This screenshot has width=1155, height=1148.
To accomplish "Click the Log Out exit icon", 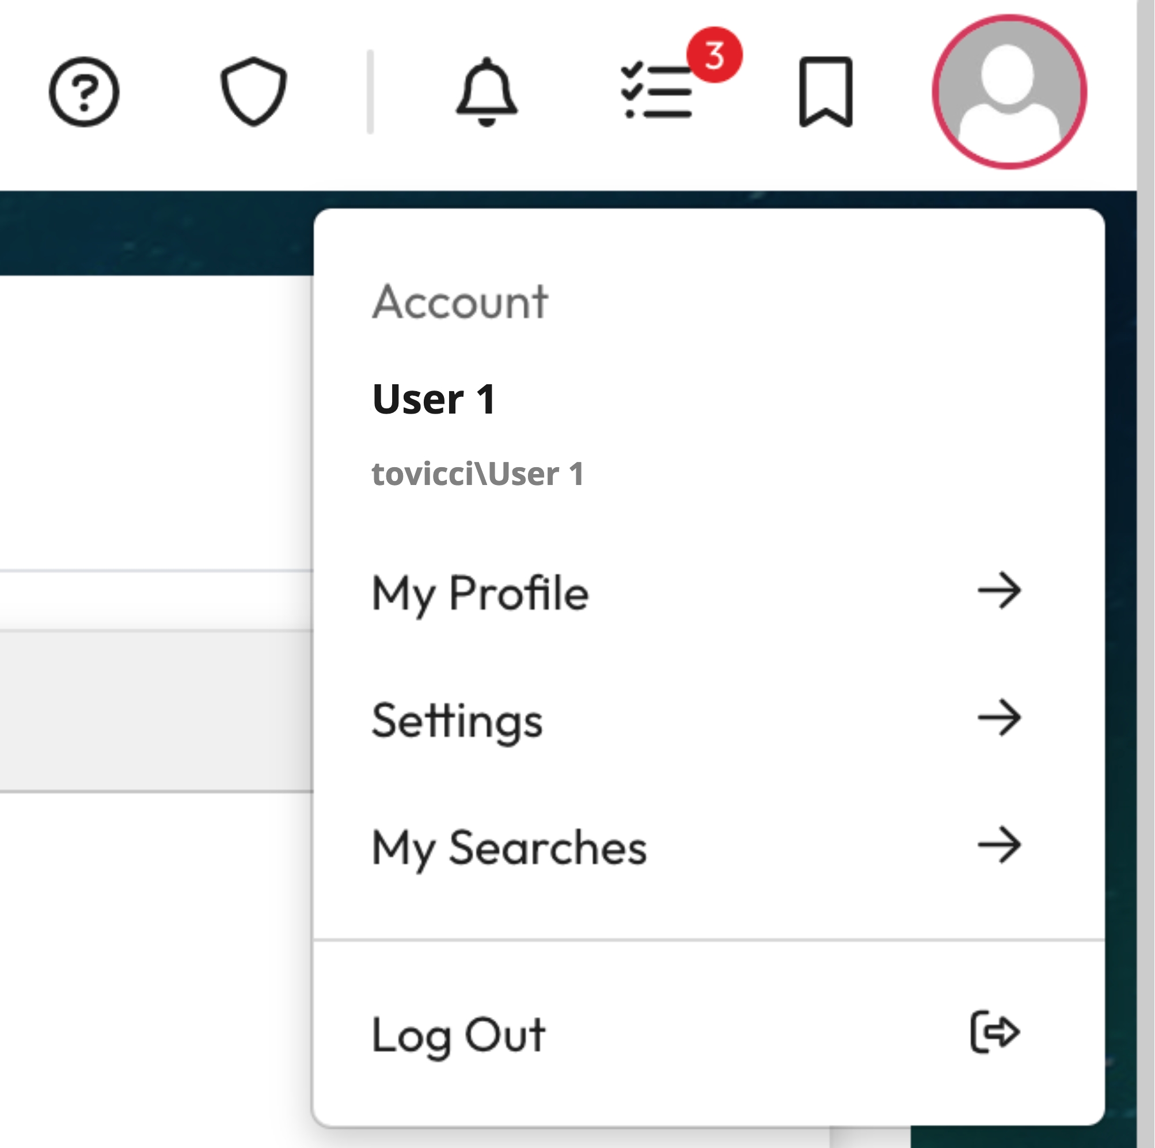I will [x=994, y=1031].
